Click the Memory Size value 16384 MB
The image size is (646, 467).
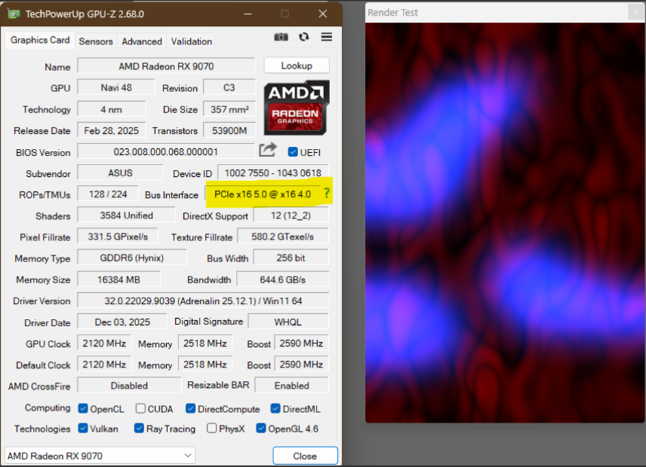(x=119, y=280)
